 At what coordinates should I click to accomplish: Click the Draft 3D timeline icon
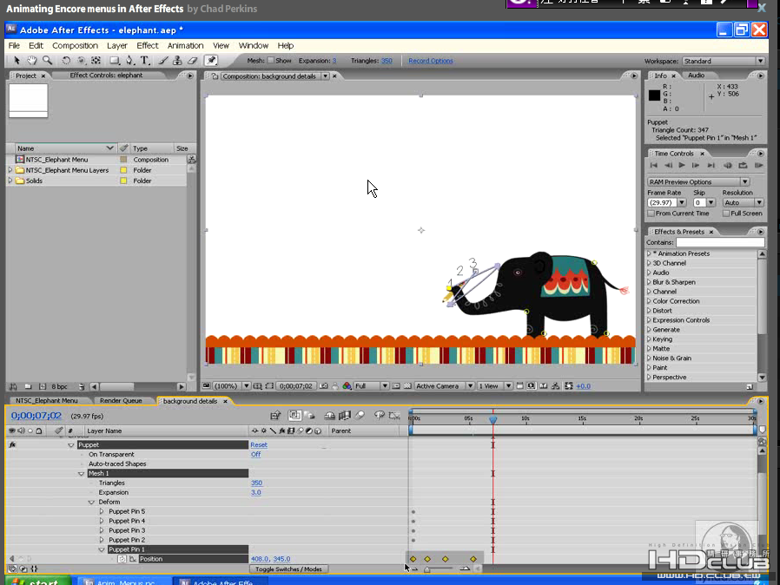[x=309, y=416]
